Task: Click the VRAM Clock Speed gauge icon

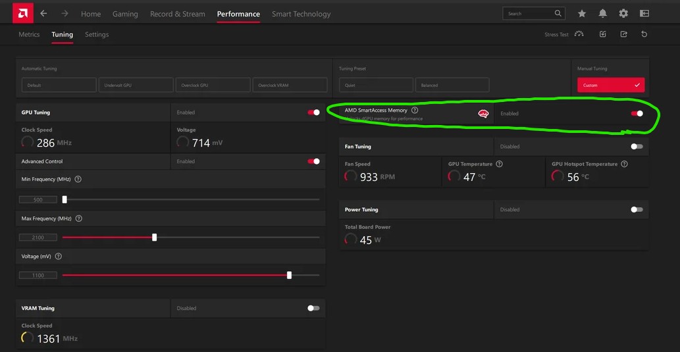Action: point(28,338)
